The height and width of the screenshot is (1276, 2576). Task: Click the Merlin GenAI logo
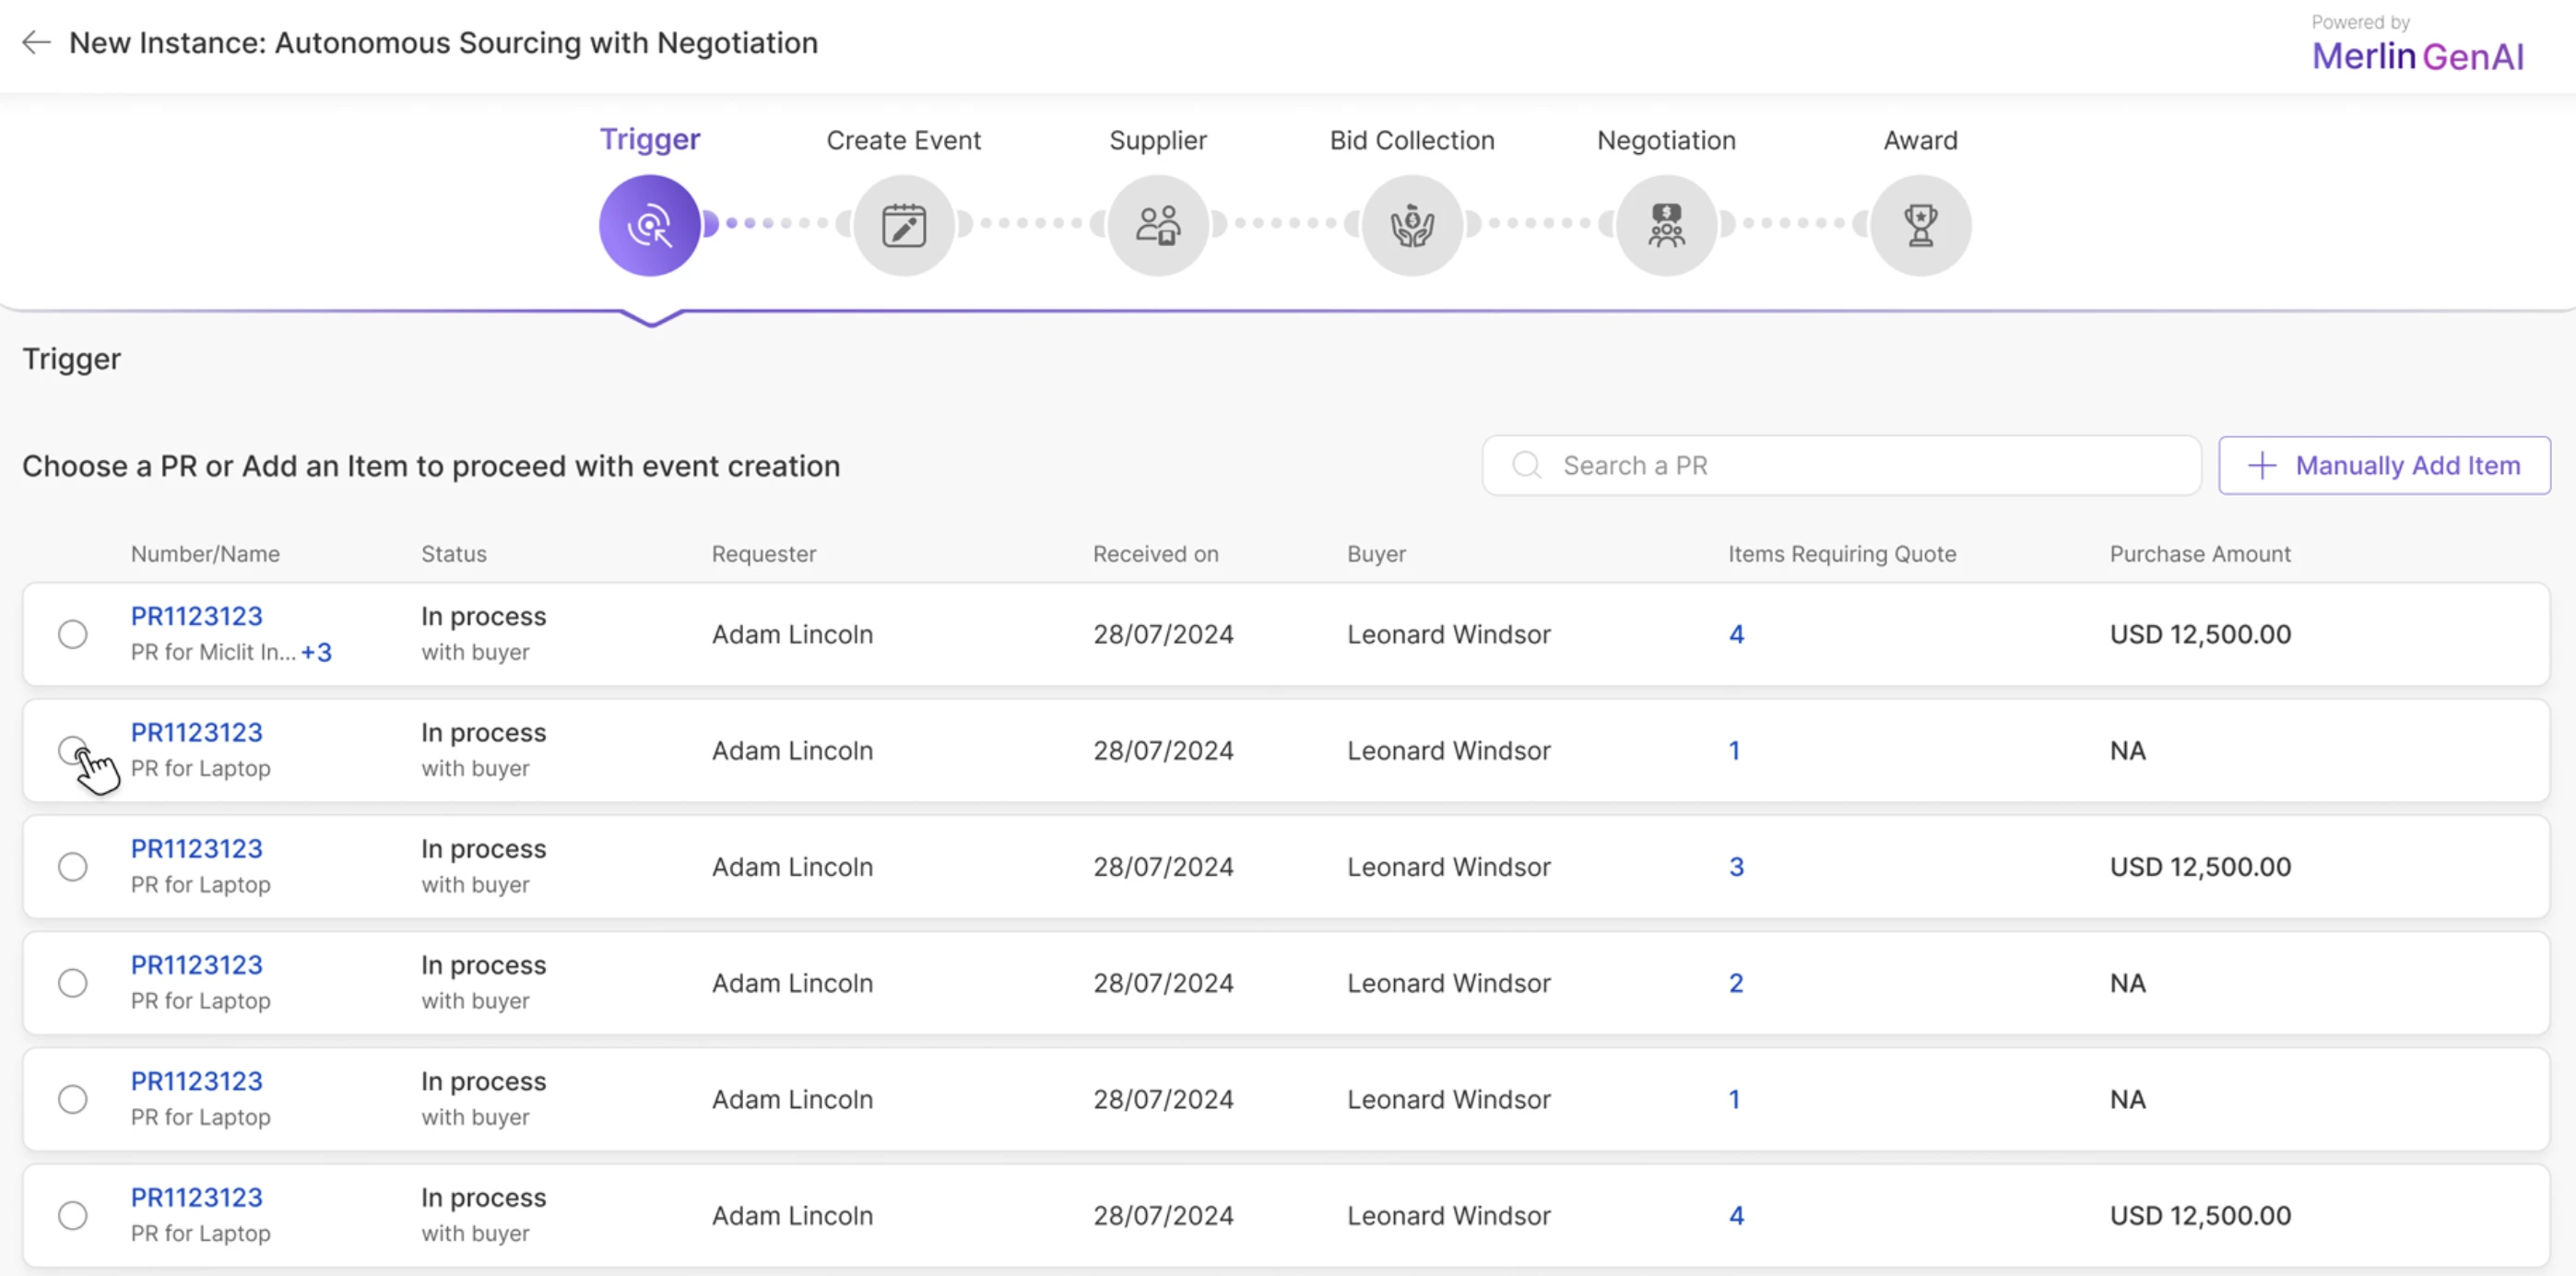[x=2417, y=56]
